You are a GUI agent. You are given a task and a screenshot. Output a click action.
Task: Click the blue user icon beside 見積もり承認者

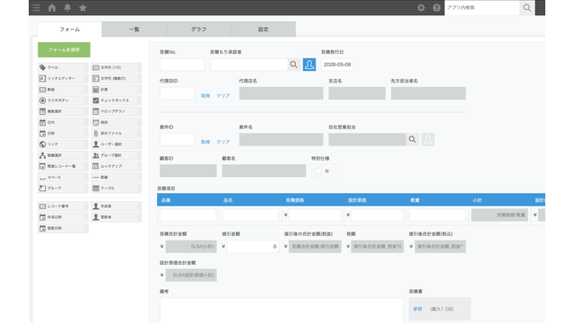pyautogui.click(x=309, y=65)
